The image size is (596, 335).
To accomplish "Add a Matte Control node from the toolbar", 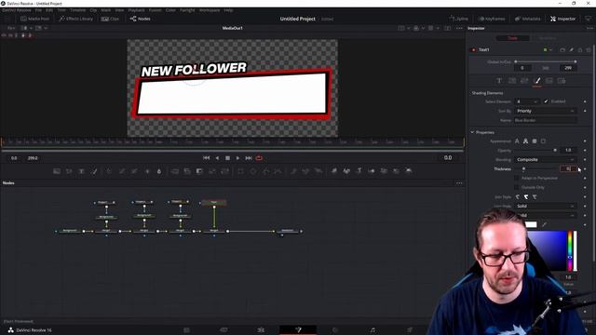I will click(199, 171).
